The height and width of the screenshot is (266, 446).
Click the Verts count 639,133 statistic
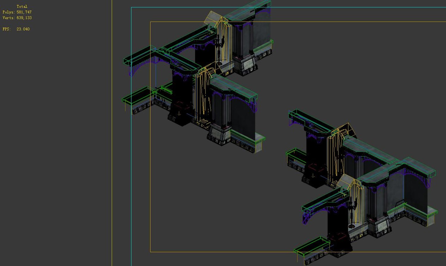point(17,18)
